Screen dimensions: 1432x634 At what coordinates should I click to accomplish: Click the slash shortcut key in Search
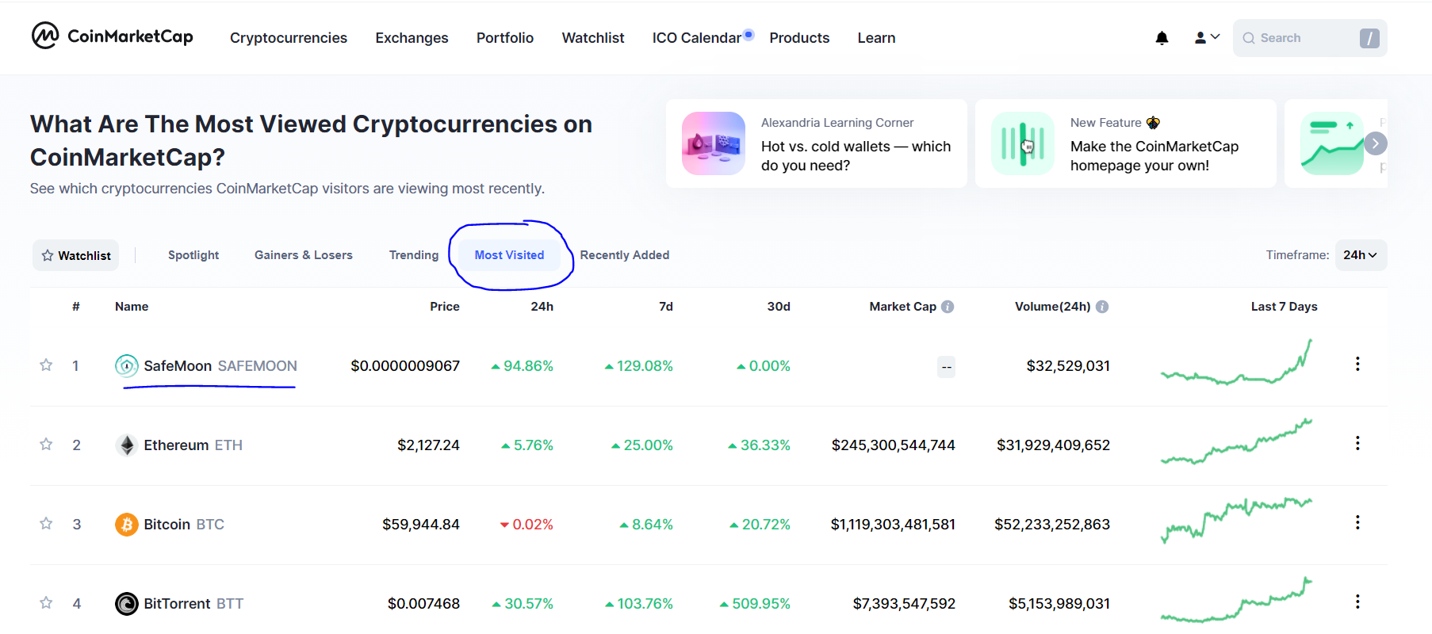tap(1369, 38)
